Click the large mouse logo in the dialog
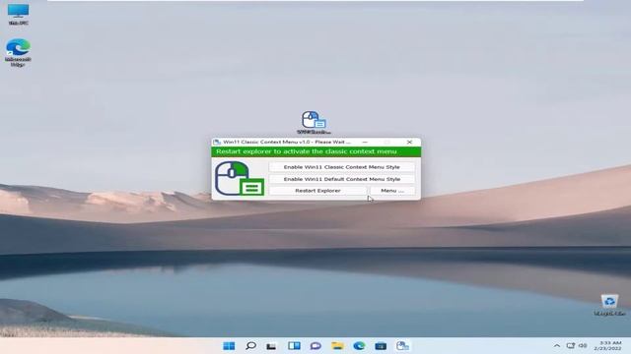The image size is (631, 354). pyautogui.click(x=240, y=178)
